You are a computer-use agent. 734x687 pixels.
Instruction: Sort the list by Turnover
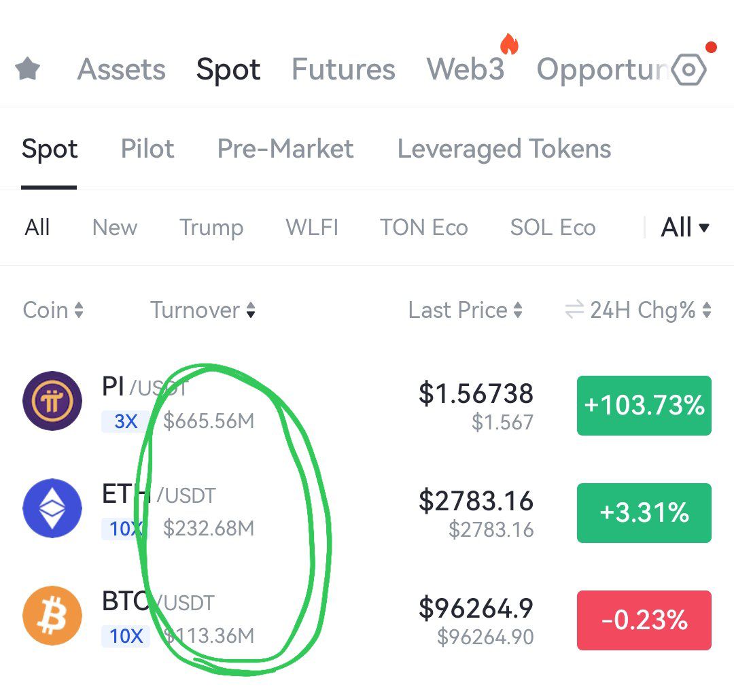(x=203, y=310)
